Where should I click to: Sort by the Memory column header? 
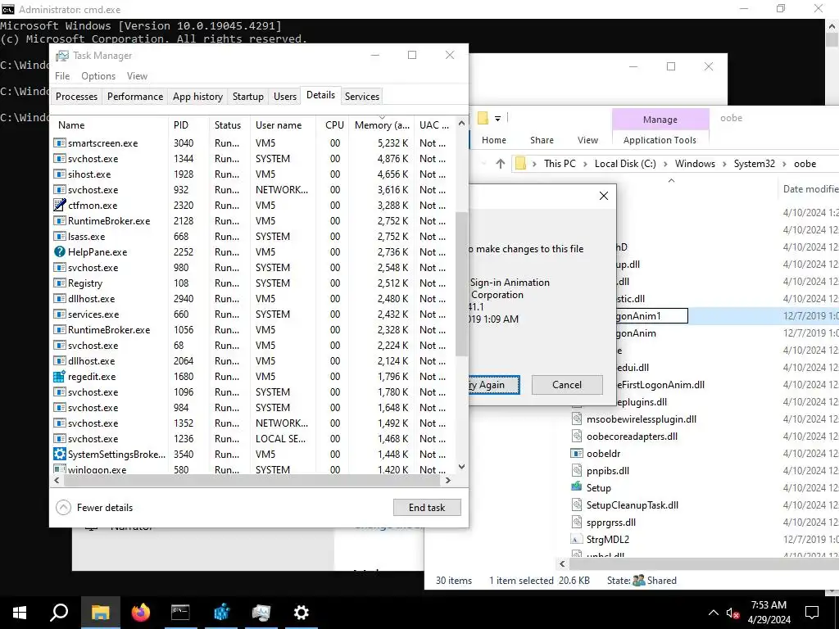382,125
